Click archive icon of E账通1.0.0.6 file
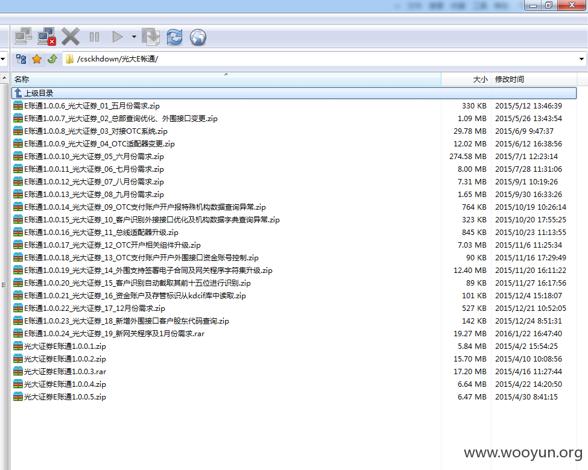 (x=18, y=105)
